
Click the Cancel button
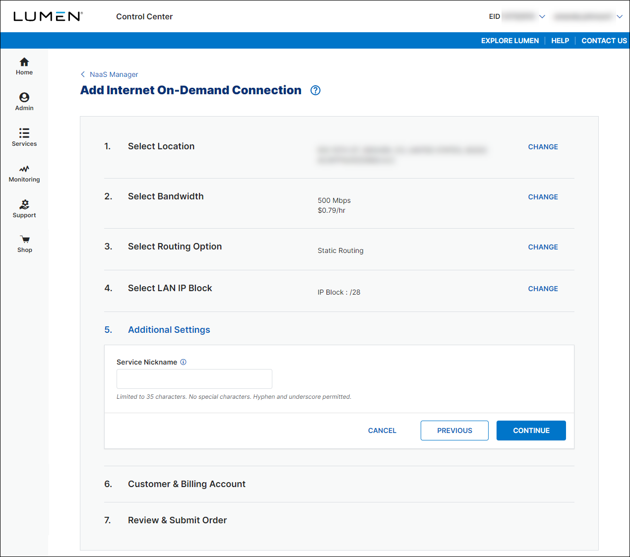tap(382, 431)
